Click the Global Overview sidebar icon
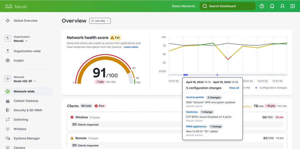 click(x=8, y=21)
